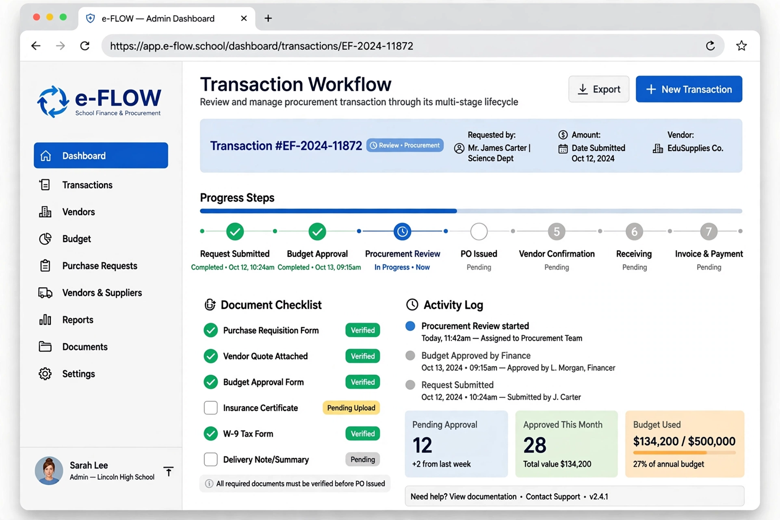The width and height of the screenshot is (780, 520).
Task: Click Verified badge for Purchase Requisition Form
Action: (363, 330)
